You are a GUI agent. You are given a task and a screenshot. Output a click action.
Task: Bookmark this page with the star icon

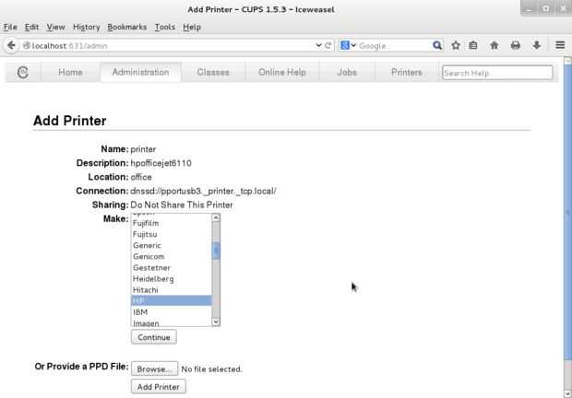(x=456, y=45)
